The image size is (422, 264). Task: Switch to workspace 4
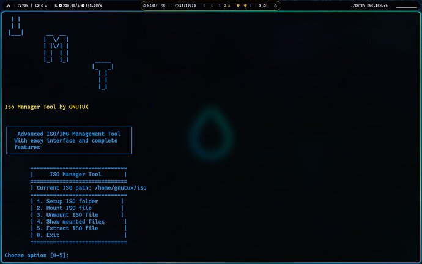212,6
